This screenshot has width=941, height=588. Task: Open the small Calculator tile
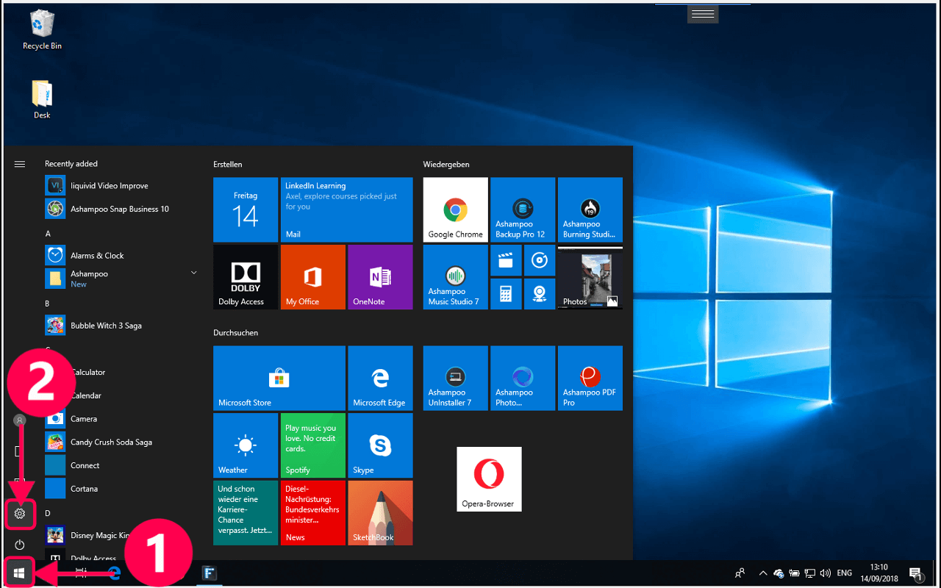pos(506,294)
